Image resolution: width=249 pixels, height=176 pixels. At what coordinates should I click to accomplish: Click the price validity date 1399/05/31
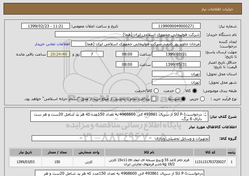pos(176,64)
